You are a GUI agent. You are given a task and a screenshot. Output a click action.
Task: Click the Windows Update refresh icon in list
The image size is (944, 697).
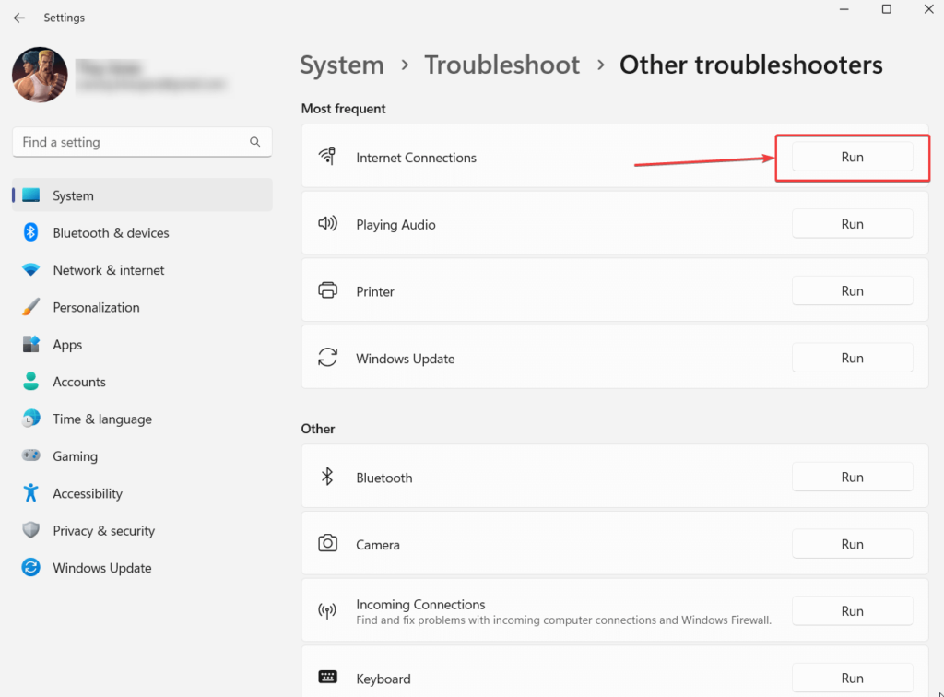point(327,357)
